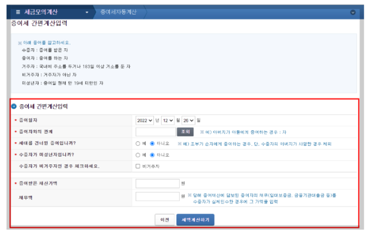The image size is (370, 233).
Task: Click the note 아버지가 아들에게 증여하는 경우 : 자
Action: 243,132
